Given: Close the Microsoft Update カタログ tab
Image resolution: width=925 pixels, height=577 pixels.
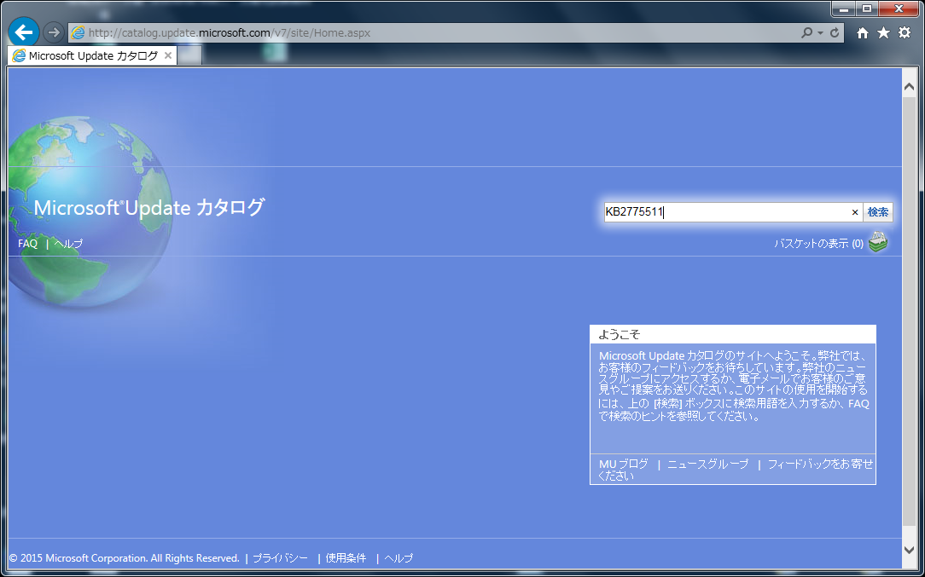Looking at the screenshot, I should (x=168, y=55).
